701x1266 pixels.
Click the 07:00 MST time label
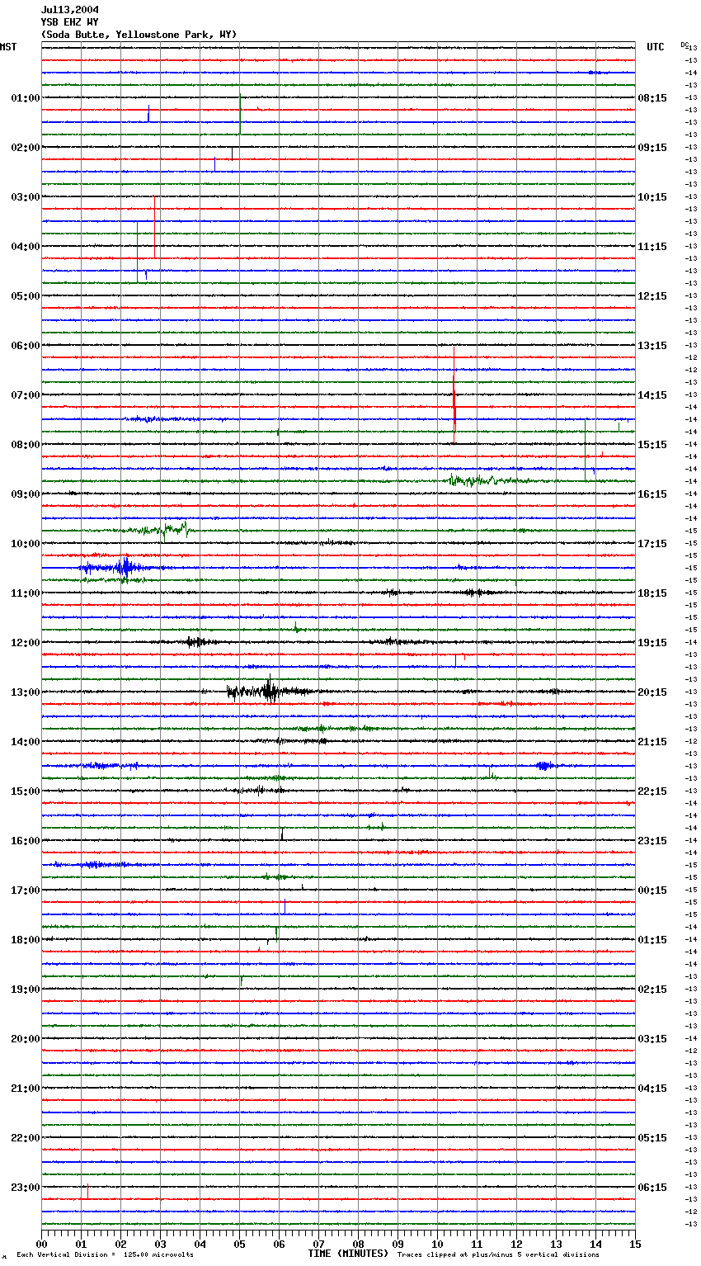point(26,395)
